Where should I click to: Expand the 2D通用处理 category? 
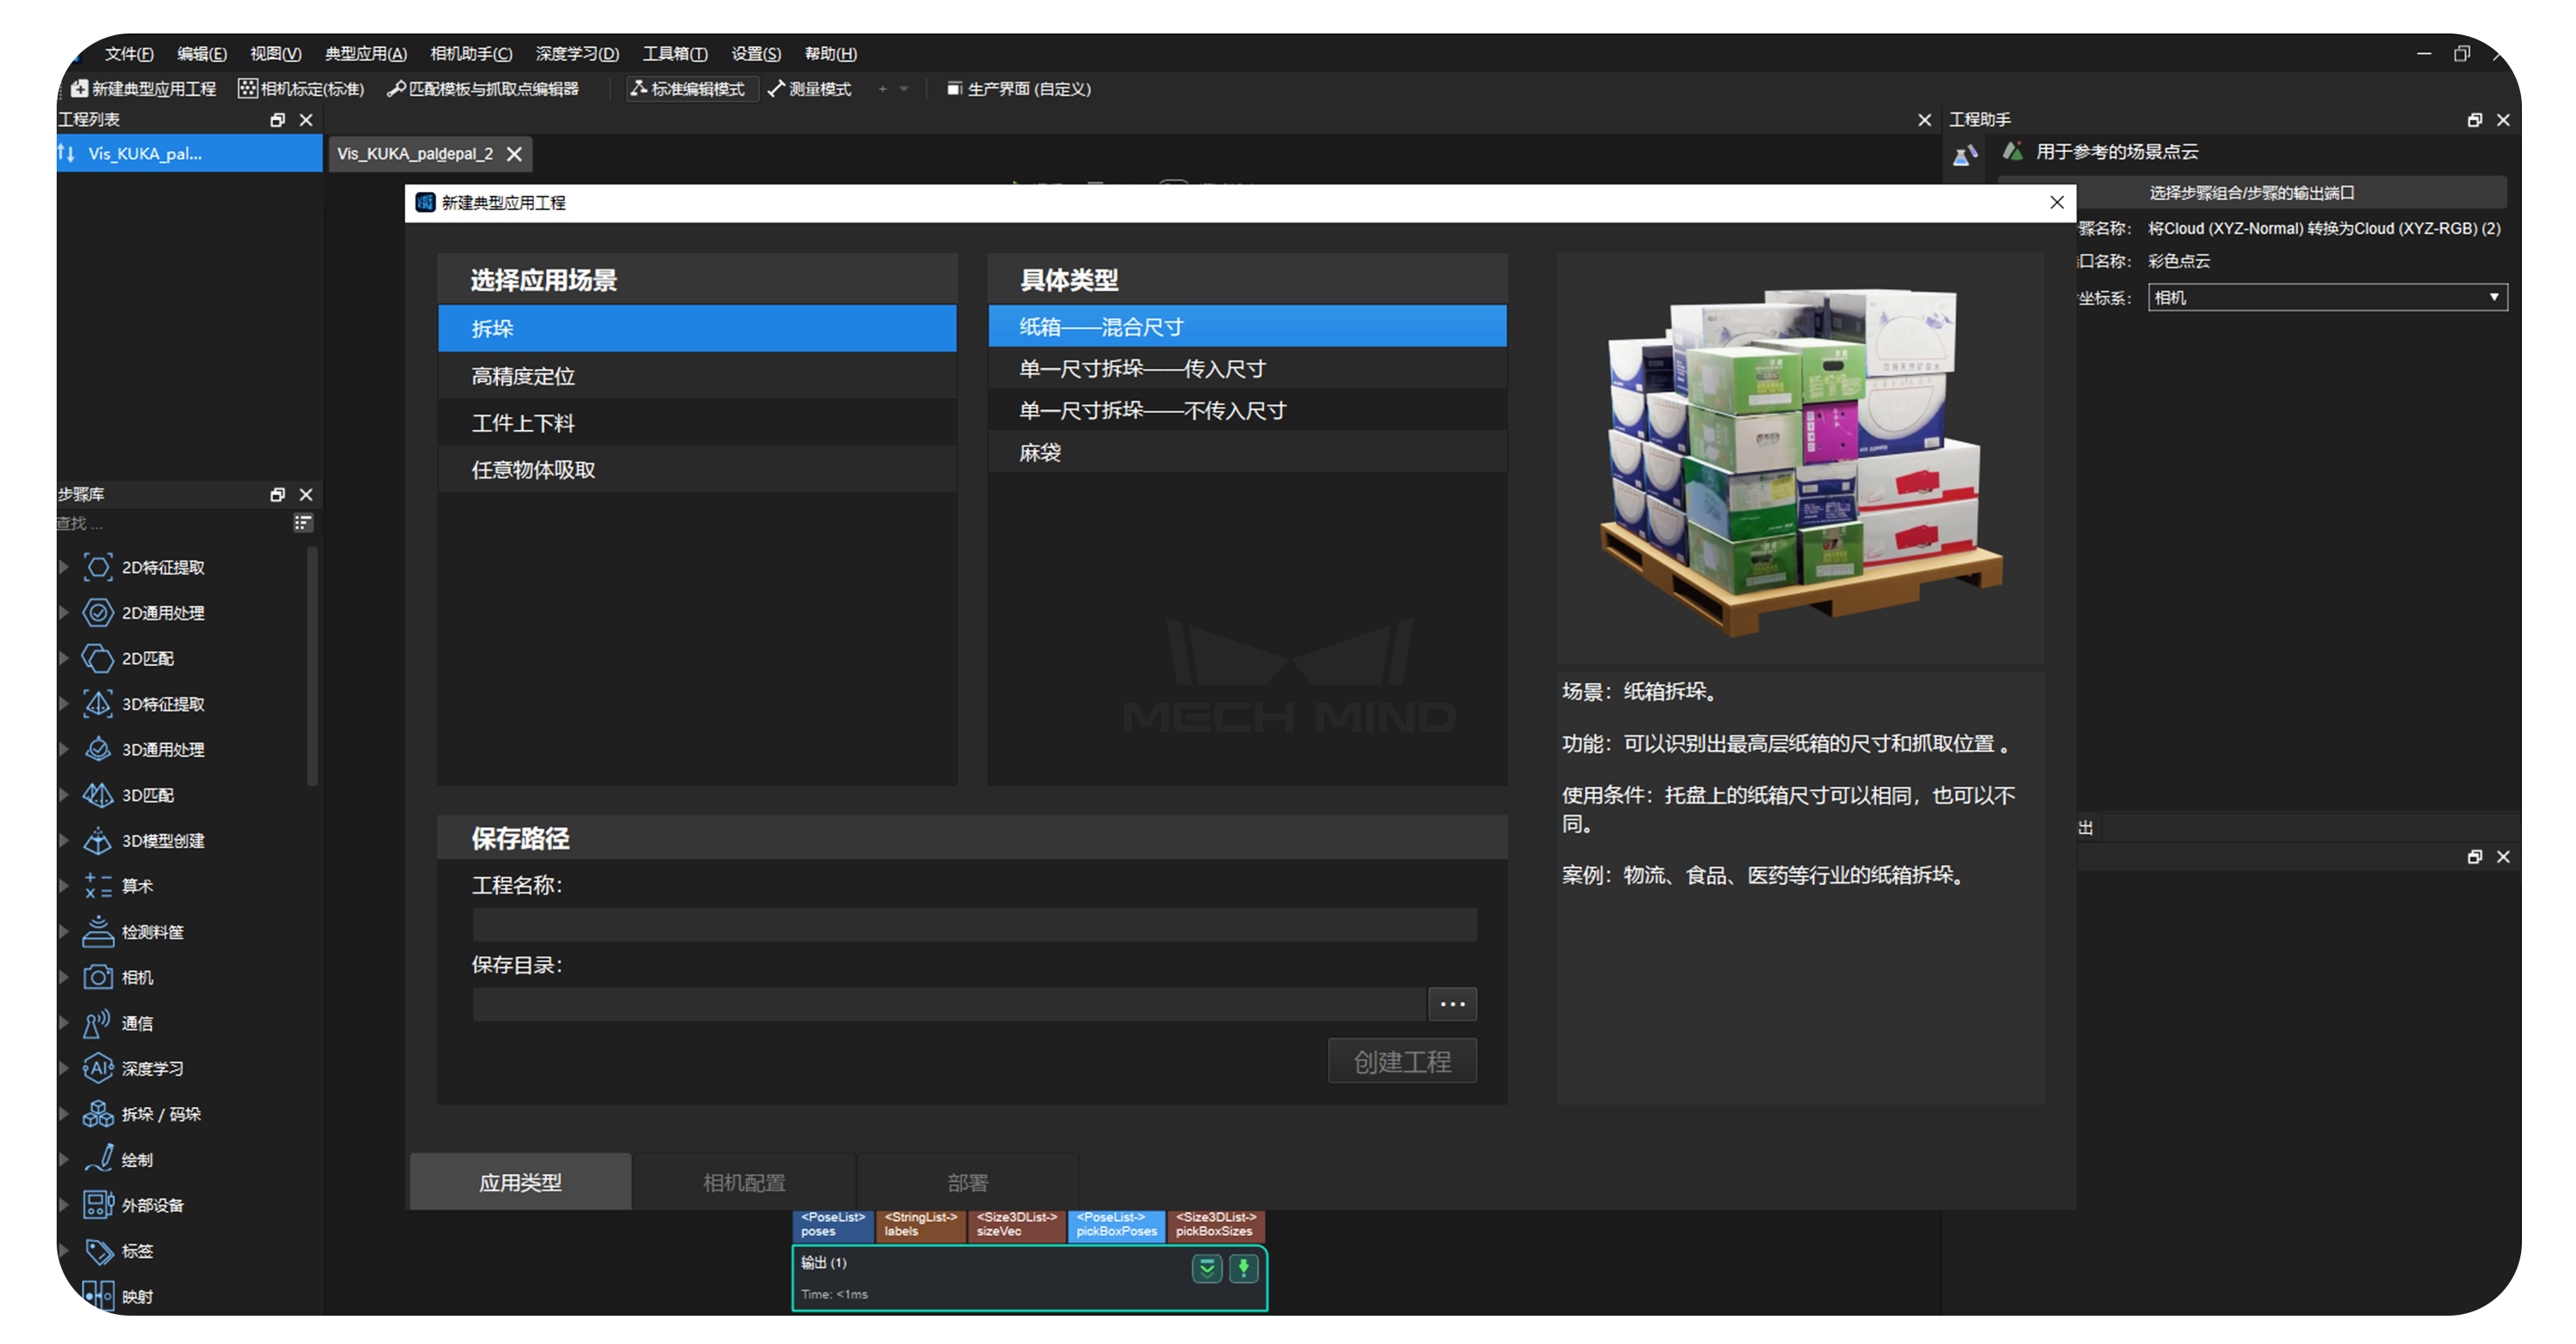point(64,613)
